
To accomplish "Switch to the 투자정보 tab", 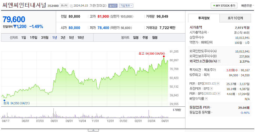I will coord(204,18).
